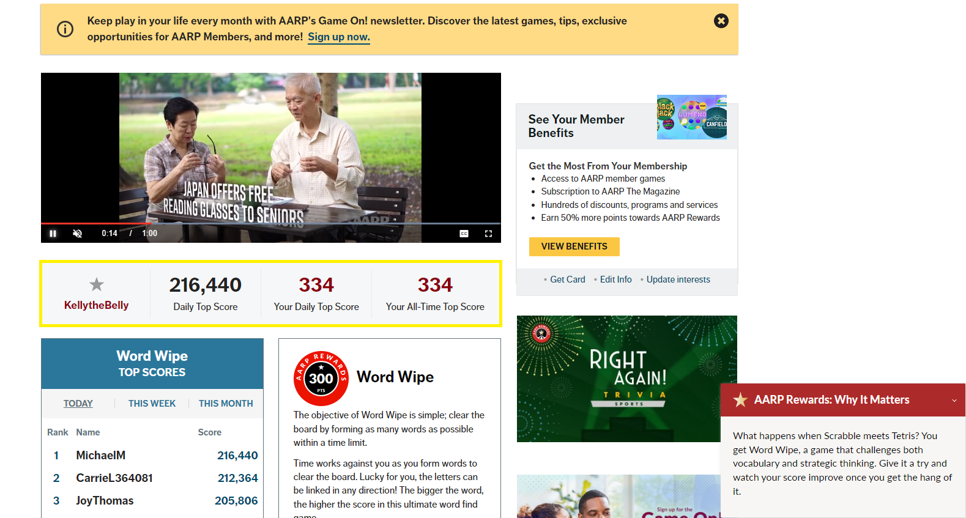Toggle closed captions on the video
966x518 pixels.
tap(464, 234)
